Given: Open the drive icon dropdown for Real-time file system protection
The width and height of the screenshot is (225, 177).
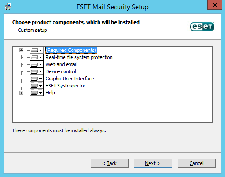Looking at the screenshot, I should click(37, 57).
